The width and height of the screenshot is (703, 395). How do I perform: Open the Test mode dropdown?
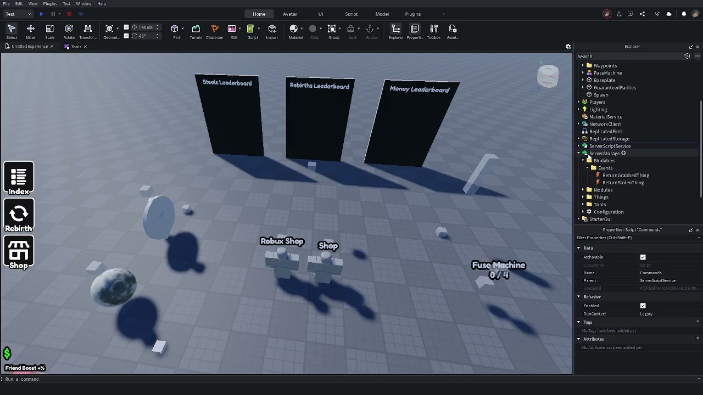coord(18,14)
